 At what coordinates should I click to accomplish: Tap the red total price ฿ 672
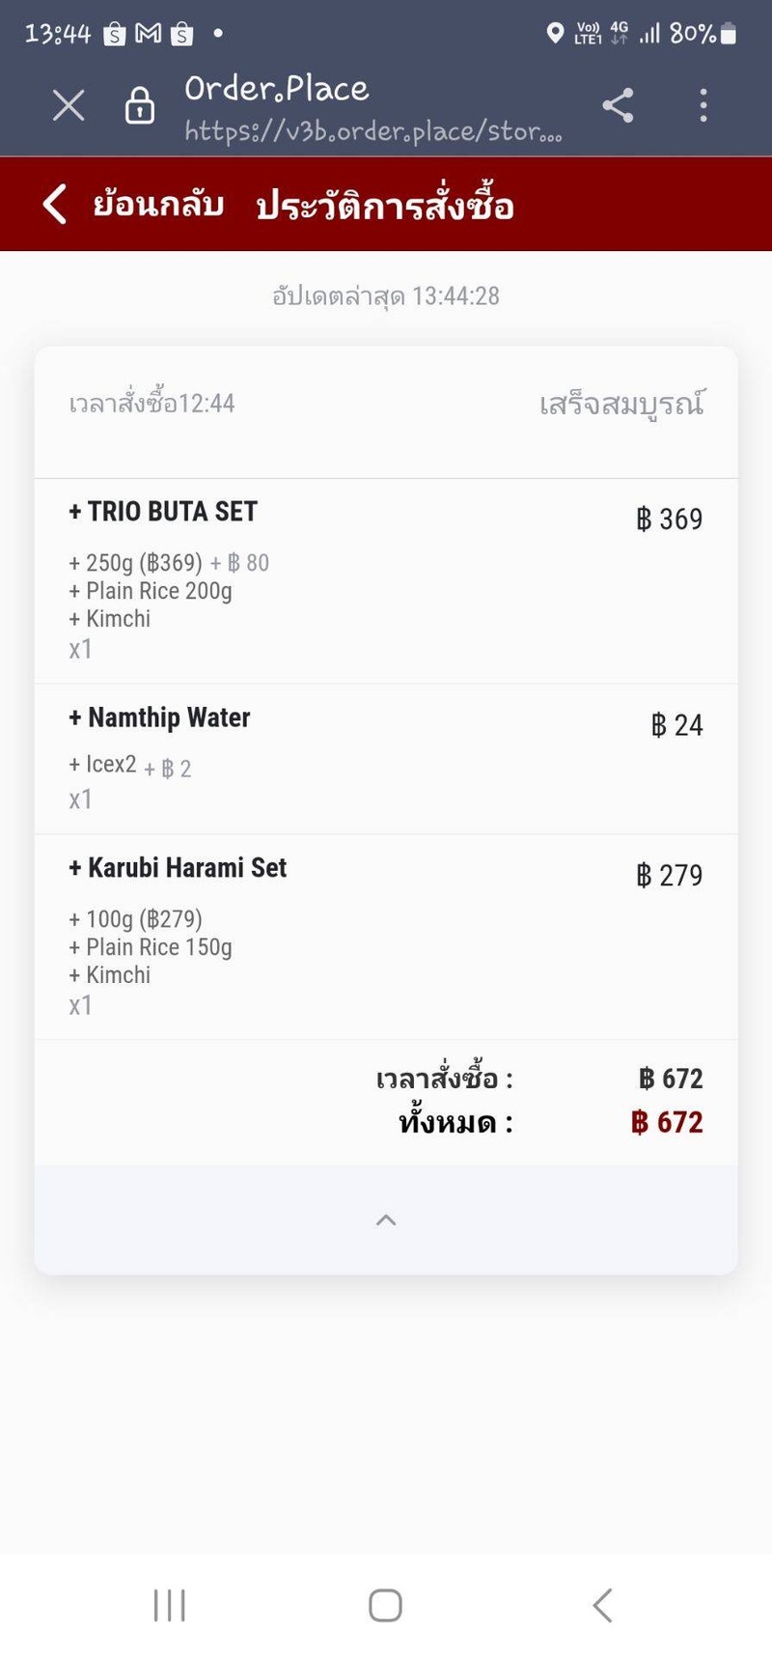(667, 1122)
